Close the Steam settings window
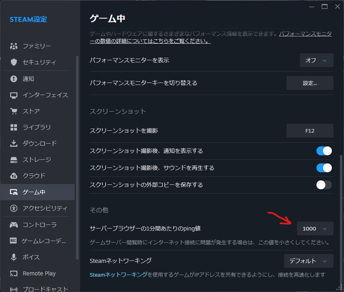Viewport: 344px width, 292px height. pyautogui.click(x=338, y=6)
